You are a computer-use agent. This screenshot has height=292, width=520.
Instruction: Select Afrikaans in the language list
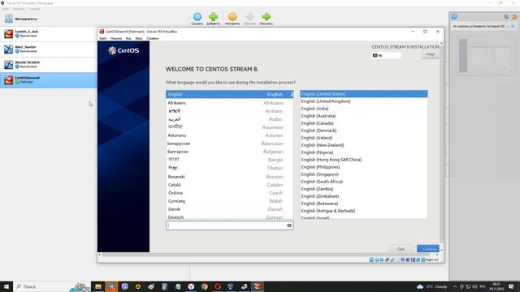(229, 103)
